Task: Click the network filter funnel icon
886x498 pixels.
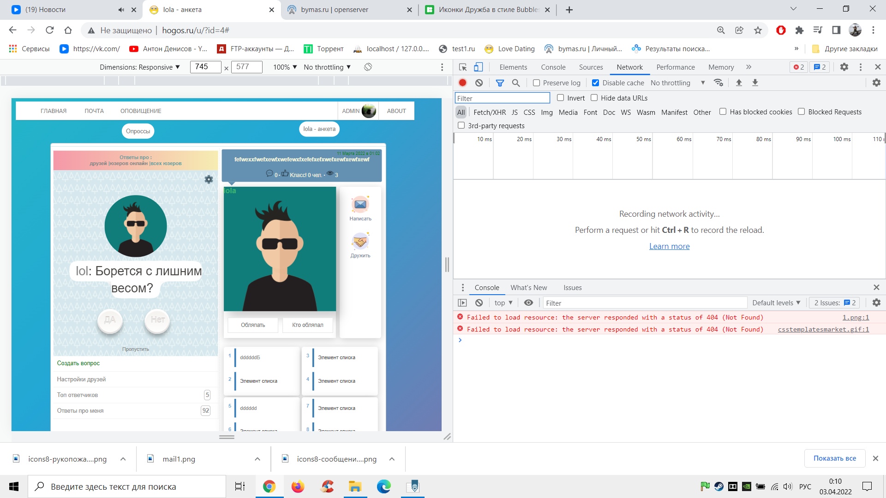Action: [x=500, y=83]
